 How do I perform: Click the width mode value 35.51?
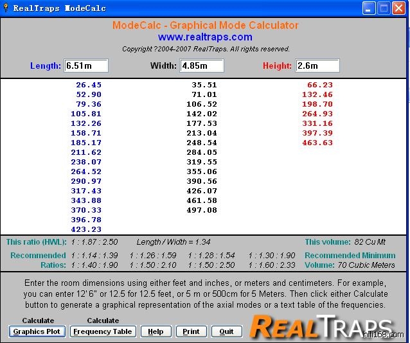tap(204, 85)
